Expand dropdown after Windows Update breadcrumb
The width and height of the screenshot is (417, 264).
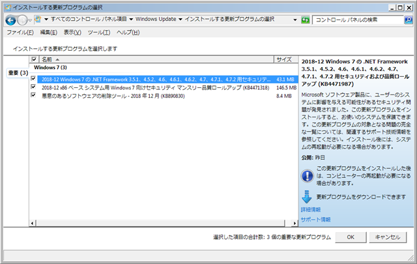pyautogui.click(x=180, y=20)
